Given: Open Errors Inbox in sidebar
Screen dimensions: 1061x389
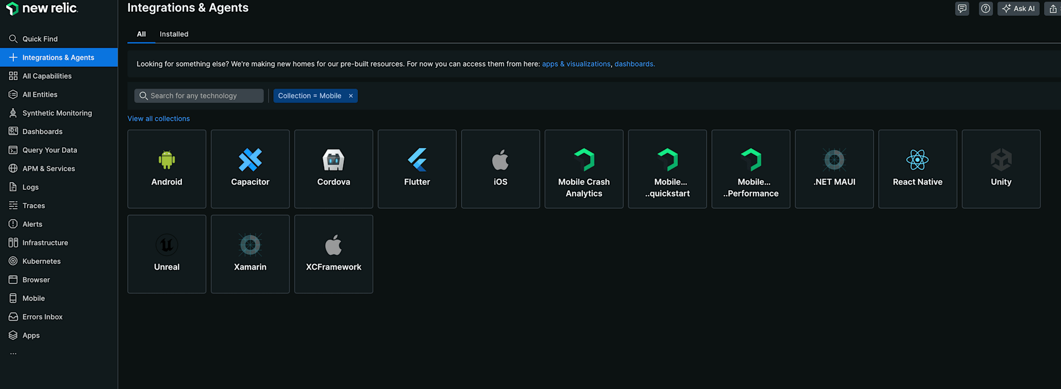Looking at the screenshot, I should 59,317.
